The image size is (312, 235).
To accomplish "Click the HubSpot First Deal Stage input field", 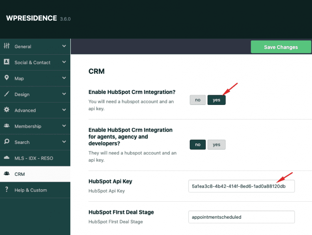I will pos(241,217).
